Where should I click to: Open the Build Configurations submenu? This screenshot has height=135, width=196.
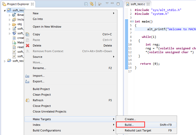point(71,130)
